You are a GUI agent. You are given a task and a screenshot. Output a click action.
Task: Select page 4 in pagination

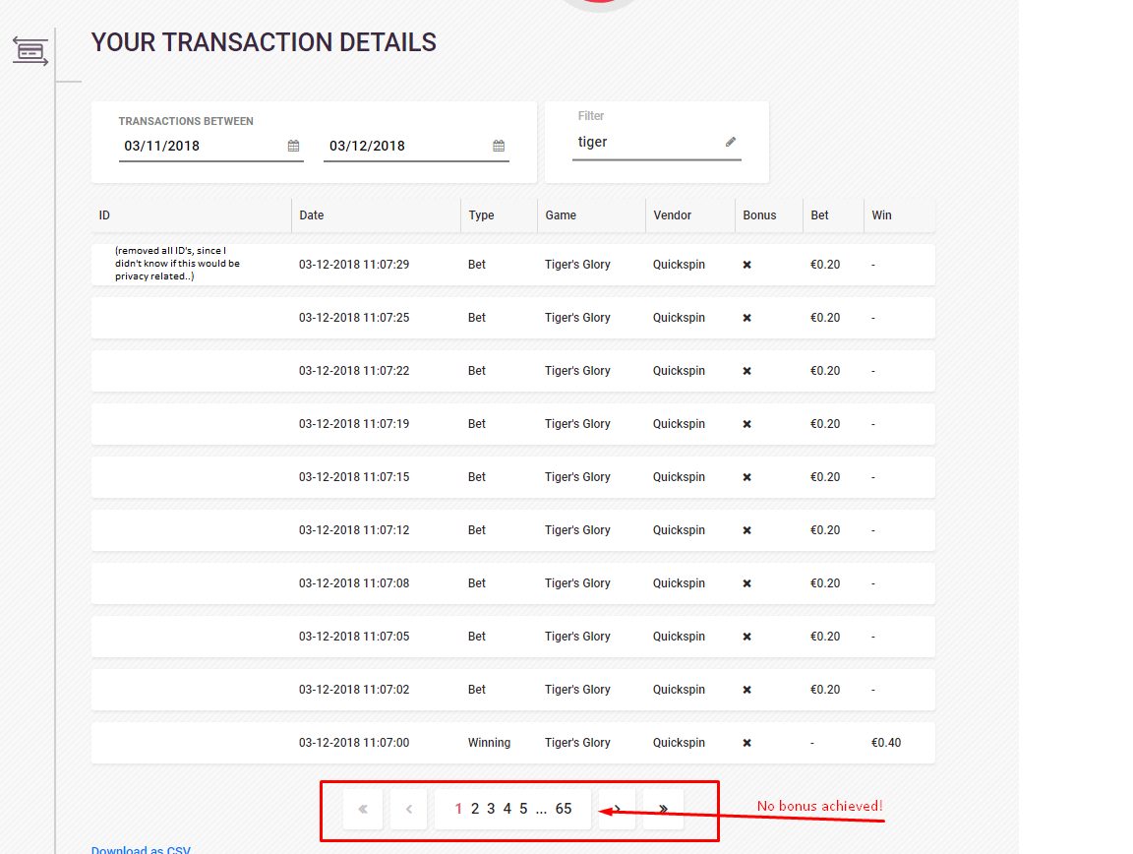[x=507, y=809]
